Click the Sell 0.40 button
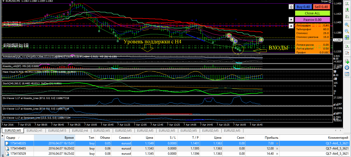The image size is (351, 157). click(x=322, y=7)
